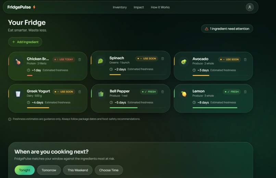Click the '~1 day' freshness value
Screen dimensions: 276x178
tap(36, 70)
